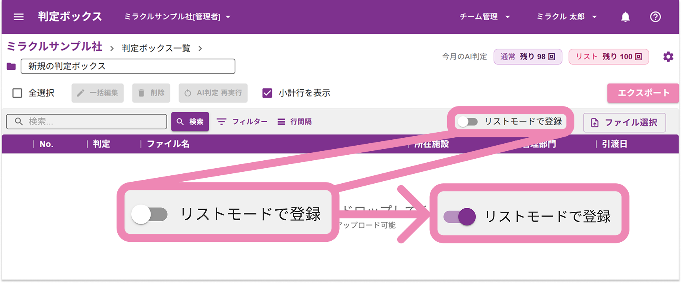Go to ミラクルサンプル社 breadcrumb

click(x=55, y=47)
